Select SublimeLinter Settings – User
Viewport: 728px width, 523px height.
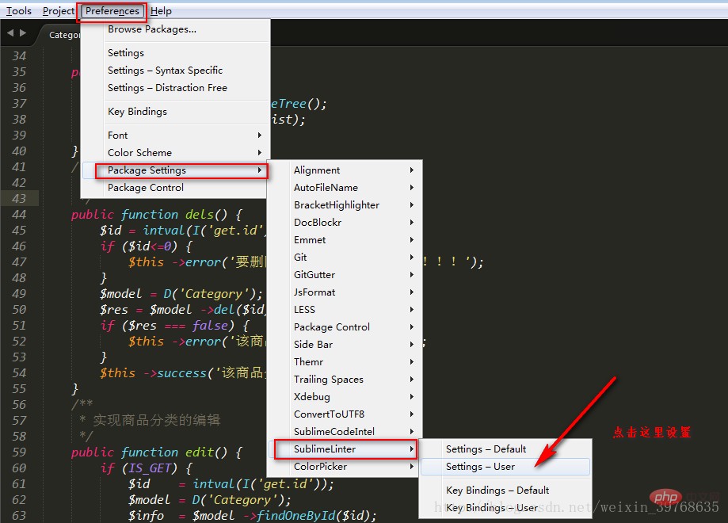pos(505,466)
